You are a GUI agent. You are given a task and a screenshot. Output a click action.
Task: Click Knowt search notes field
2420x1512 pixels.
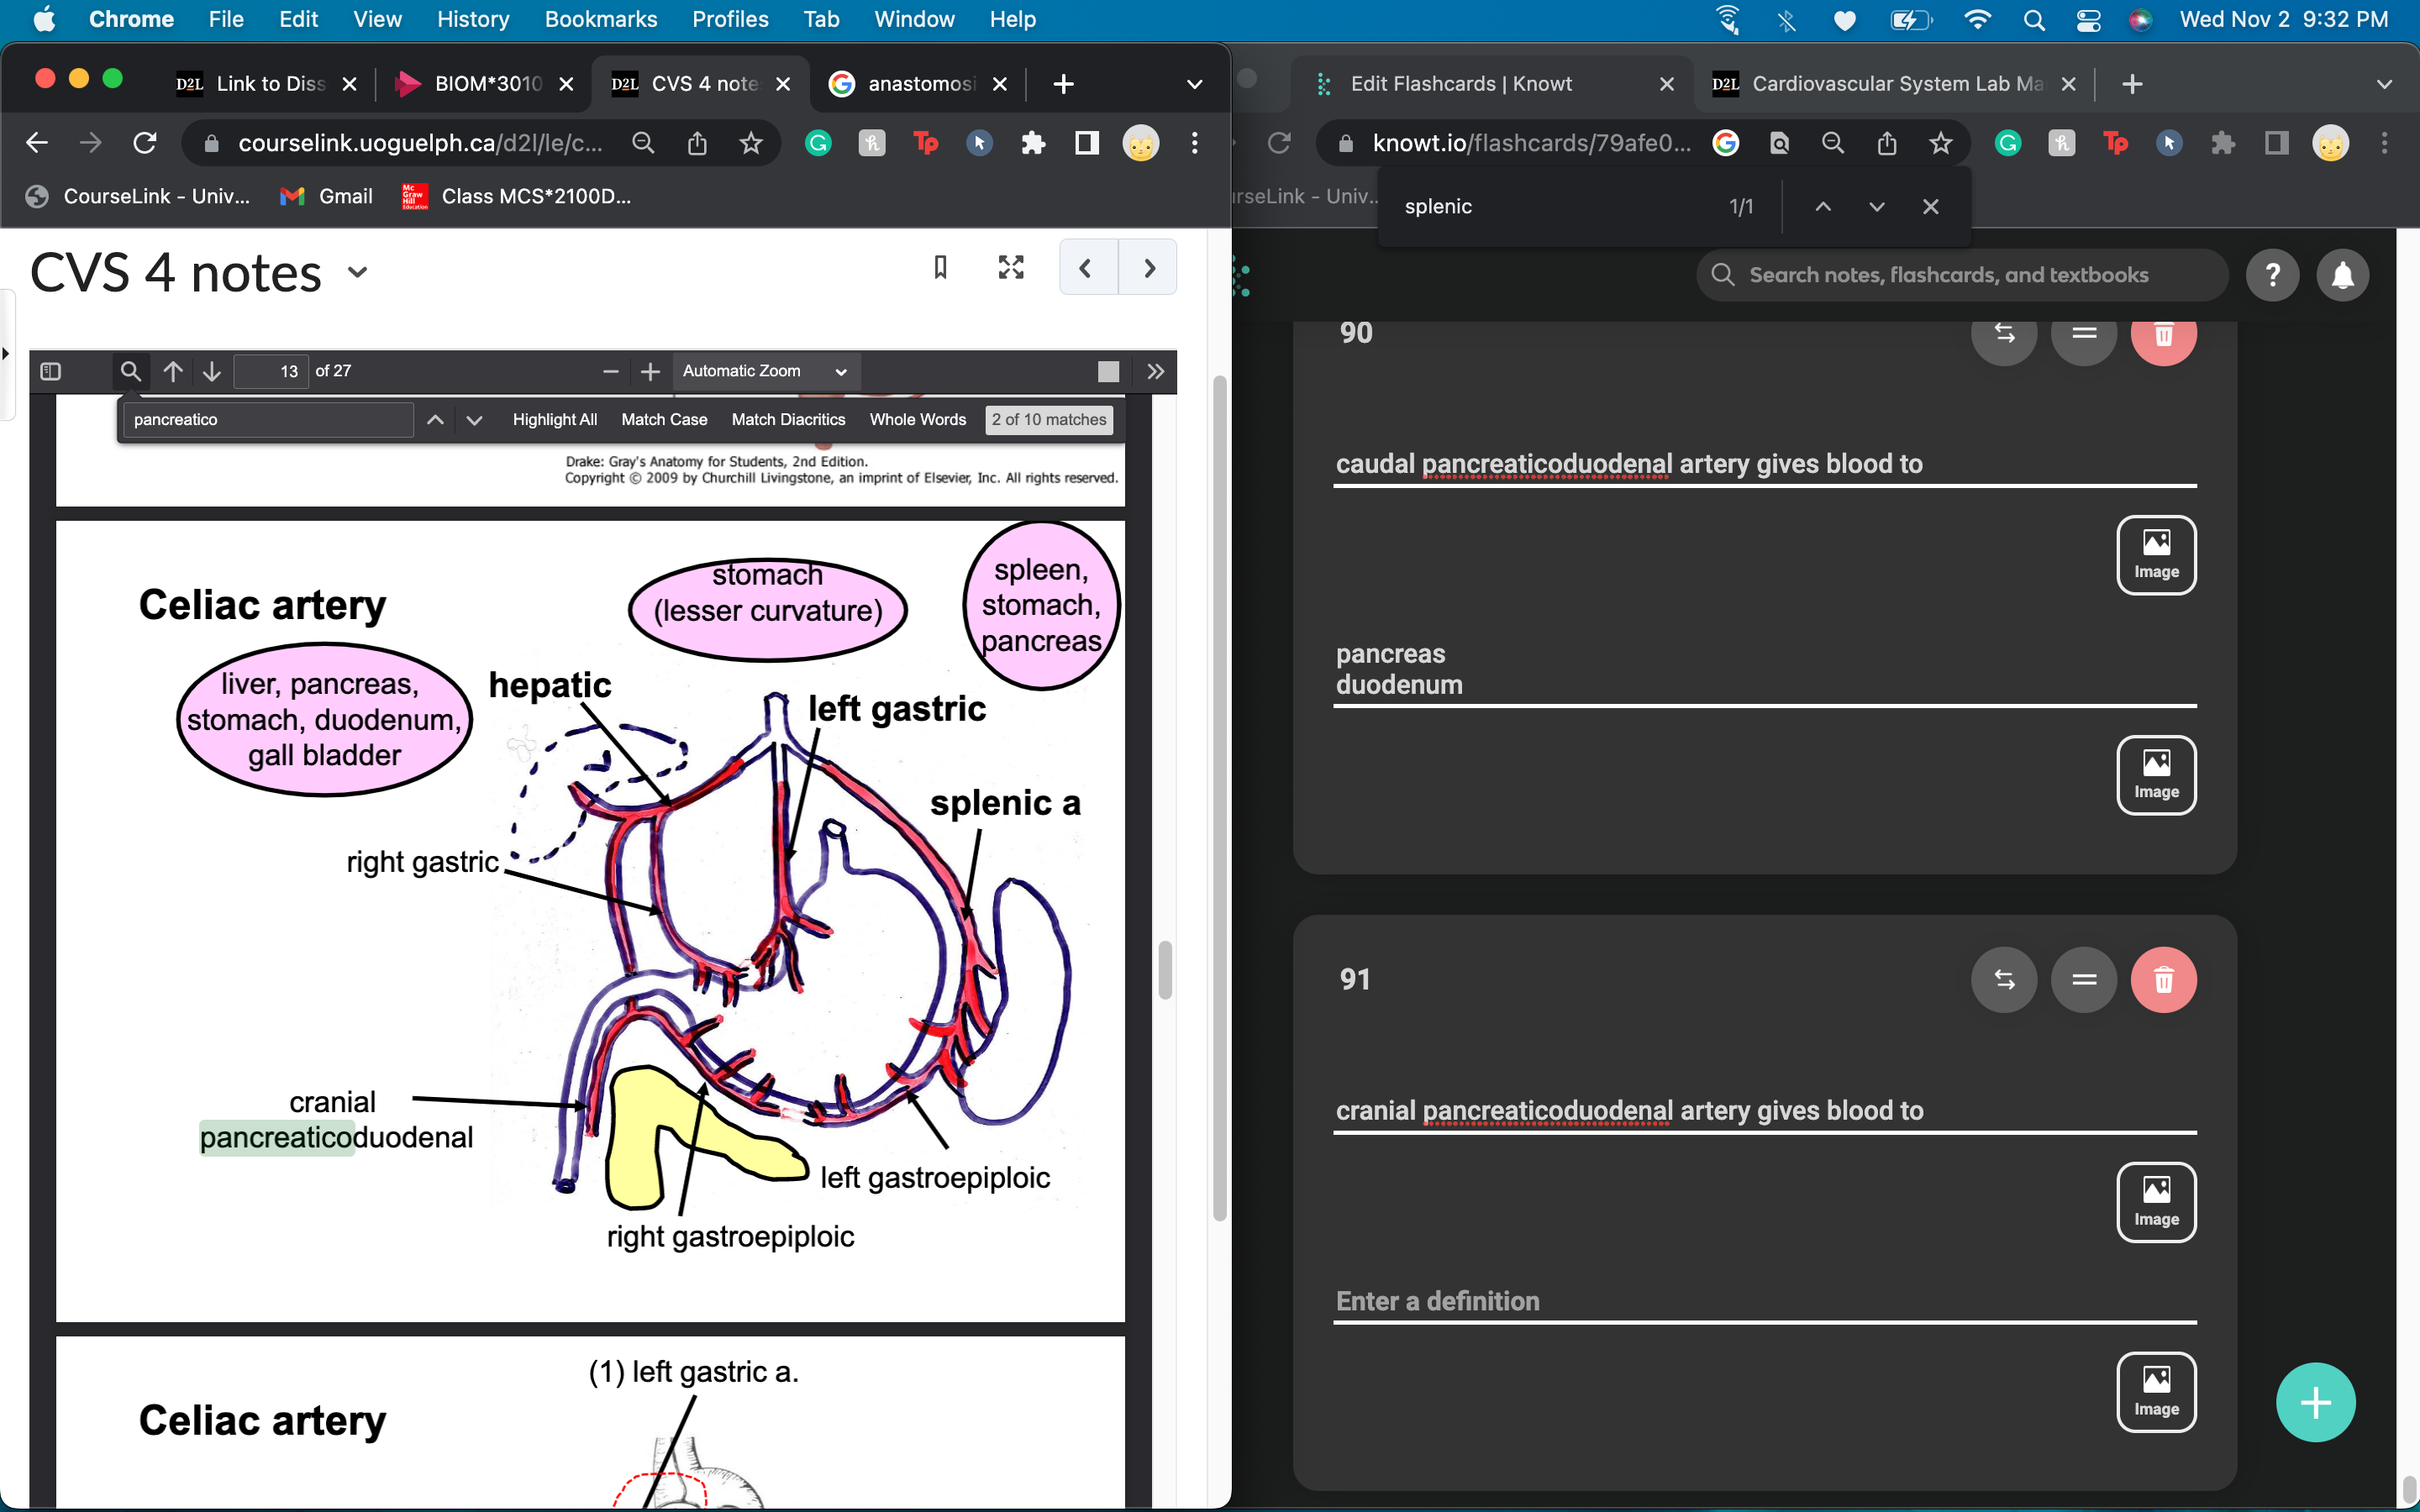pyautogui.click(x=1962, y=275)
